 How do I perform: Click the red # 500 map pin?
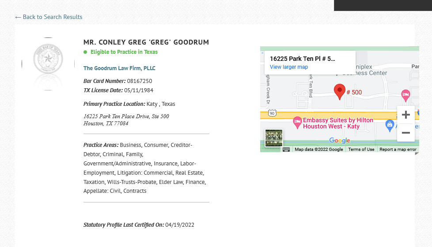pos(339,92)
